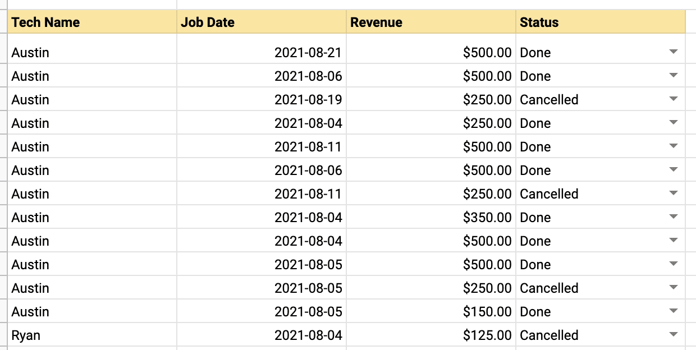Select the Tech Name header cell
This screenshot has width=696, height=350.
coord(92,22)
